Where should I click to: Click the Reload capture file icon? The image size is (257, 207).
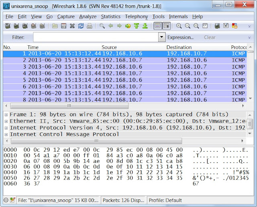point(81,26)
